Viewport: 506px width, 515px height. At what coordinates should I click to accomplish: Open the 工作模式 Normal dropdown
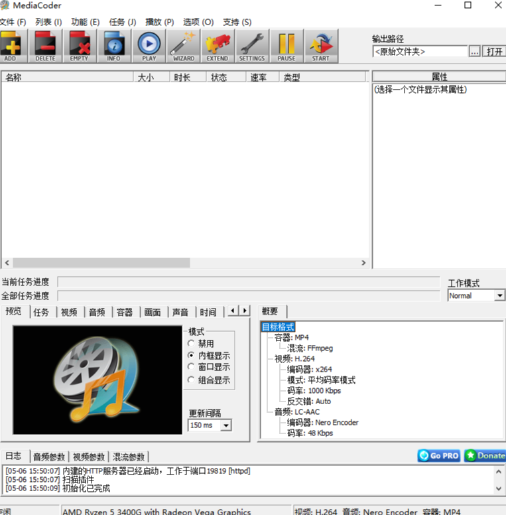[475, 295]
